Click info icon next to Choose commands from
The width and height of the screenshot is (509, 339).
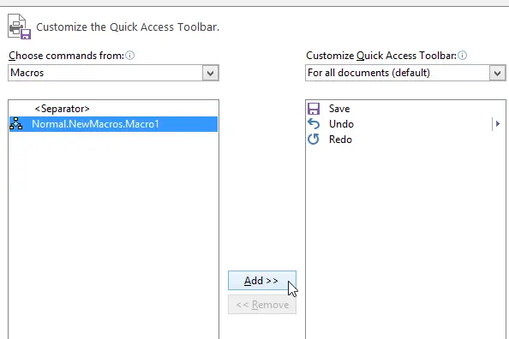130,56
